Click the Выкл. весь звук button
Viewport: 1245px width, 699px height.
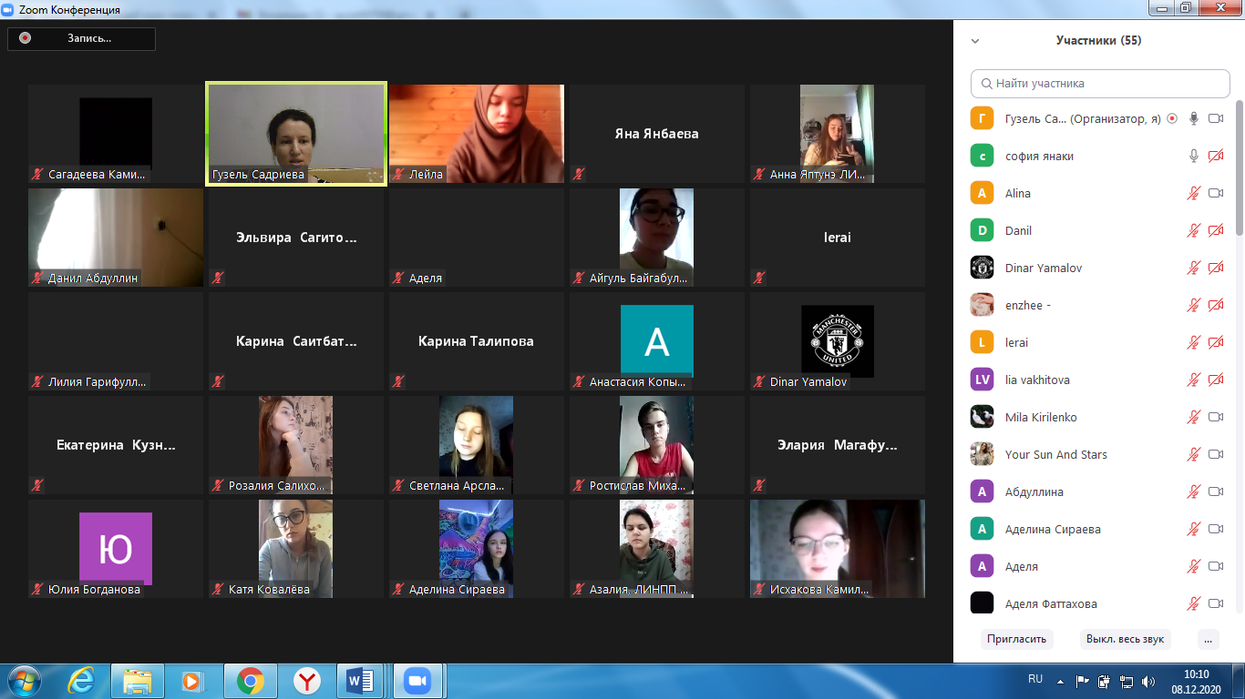coord(1125,639)
